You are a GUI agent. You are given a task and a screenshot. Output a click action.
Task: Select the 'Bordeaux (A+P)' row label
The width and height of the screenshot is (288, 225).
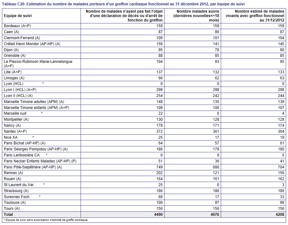(x=17, y=26)
